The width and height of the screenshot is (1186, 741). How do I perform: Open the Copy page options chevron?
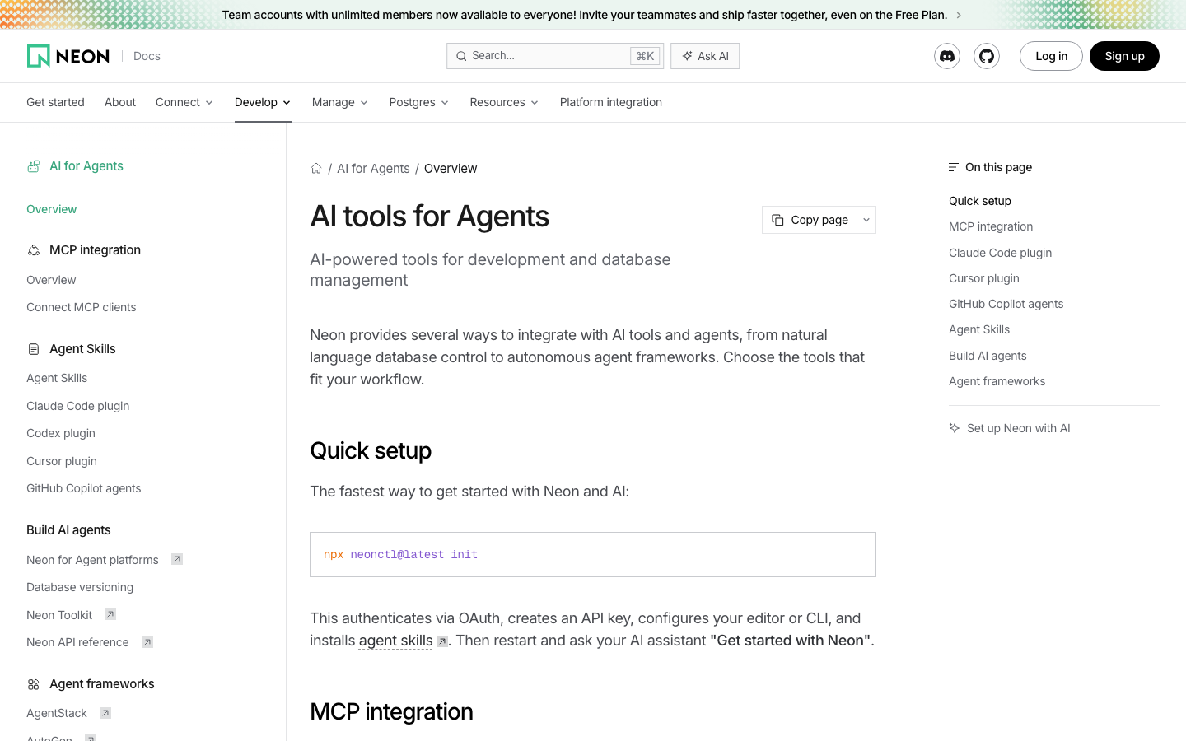[x=866, y=220]
